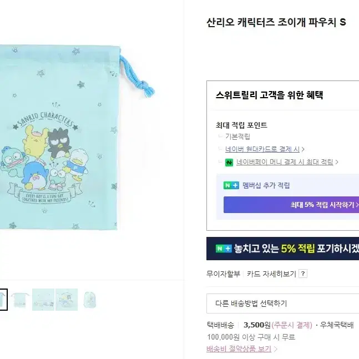Screen dimensions: 359x359
Task: Click arrow next to 네이버 현대카드로 결제 시
Action: click(x=303, y=149)
